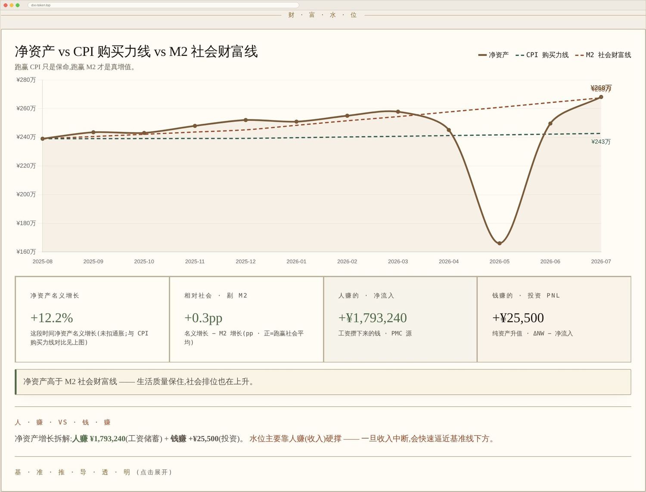Click the 人 · 赚 · VS · 钱 · 赚 heading
This screenshot has height=492, width=646.
point(63,422)
